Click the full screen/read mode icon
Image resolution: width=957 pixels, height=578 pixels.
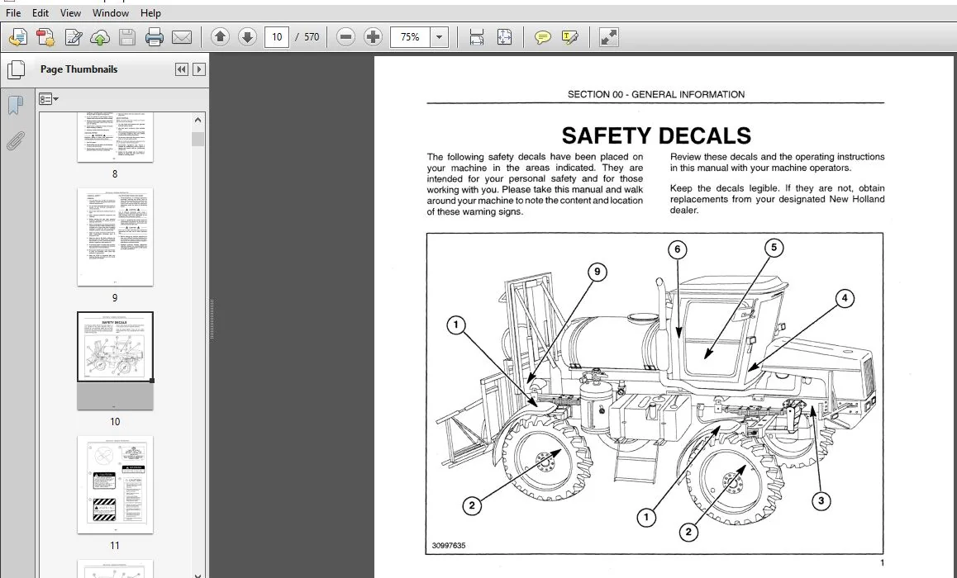608,37
